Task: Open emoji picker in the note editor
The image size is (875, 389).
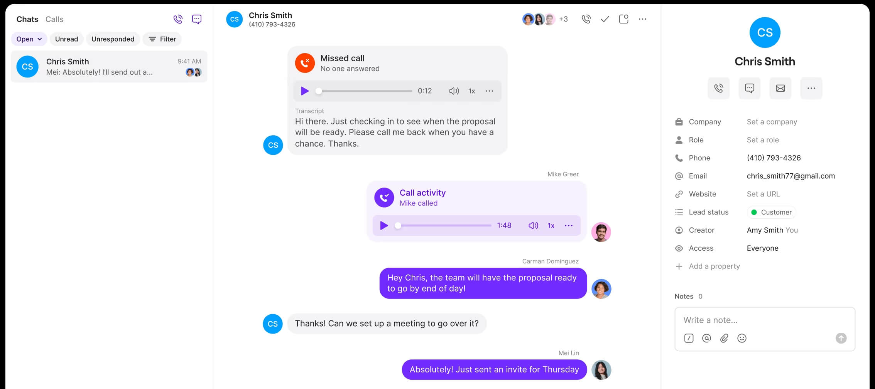Action: point(742,338)
